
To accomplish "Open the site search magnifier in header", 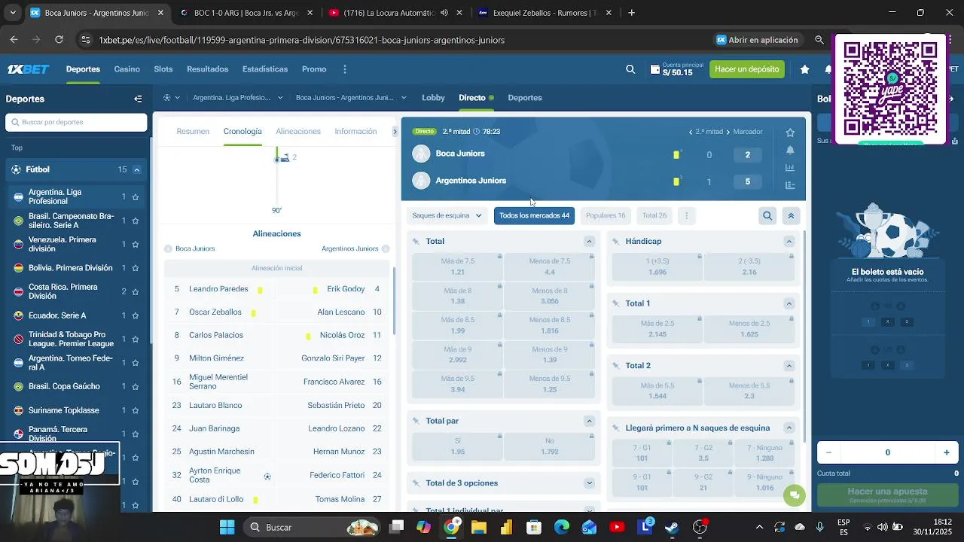I will [630, 69].
